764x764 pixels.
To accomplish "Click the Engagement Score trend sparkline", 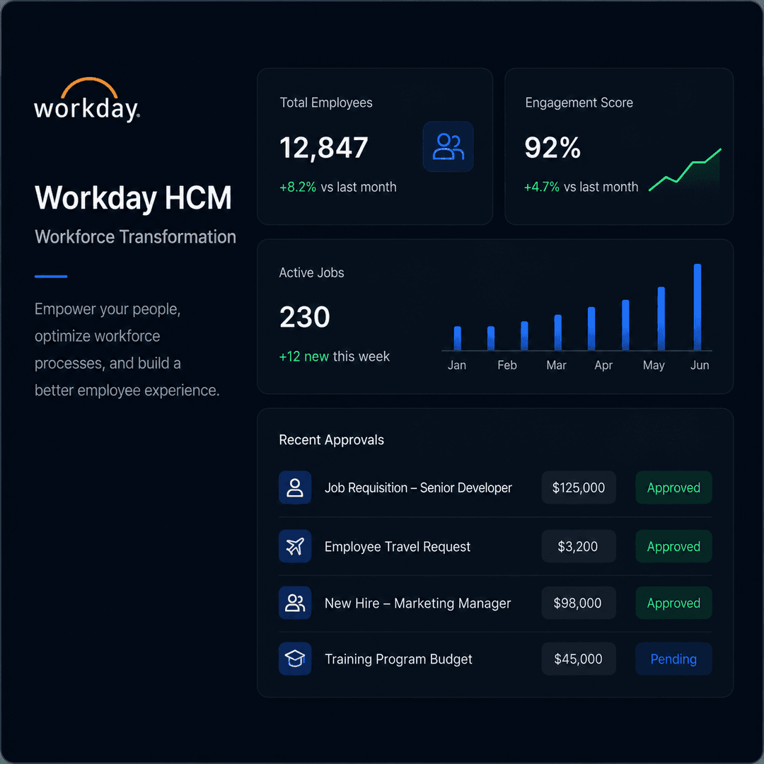I will tap(685, 170).
